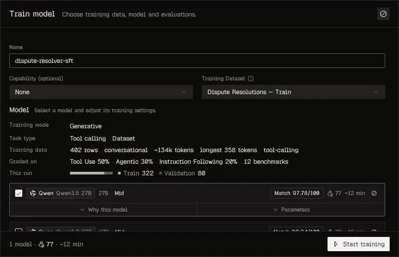Click the info icon beside Training Dataset
Screen dimensions: 399x257
pyautogui.click(x=251, y=79)
